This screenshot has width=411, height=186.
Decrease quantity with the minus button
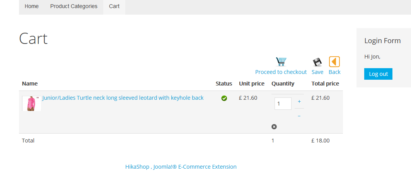(x=299, y=116)
